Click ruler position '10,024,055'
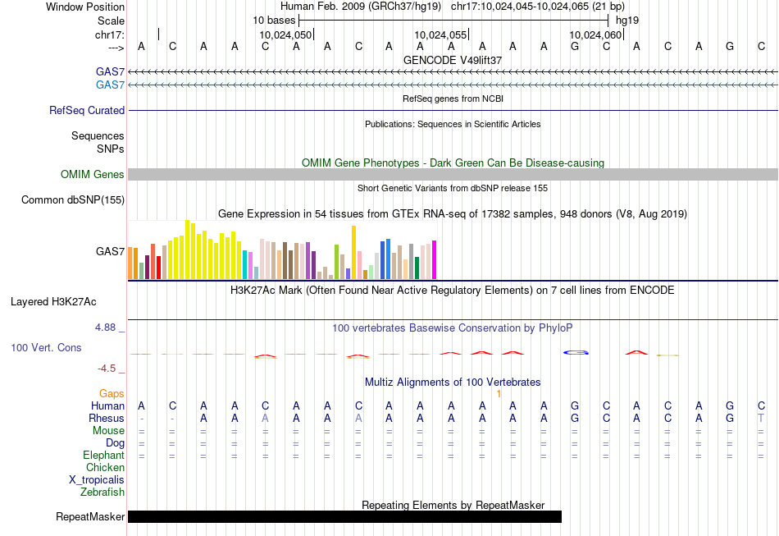This screenshot has height=536, width=779. pyautogui.click(x=440, y=34)
